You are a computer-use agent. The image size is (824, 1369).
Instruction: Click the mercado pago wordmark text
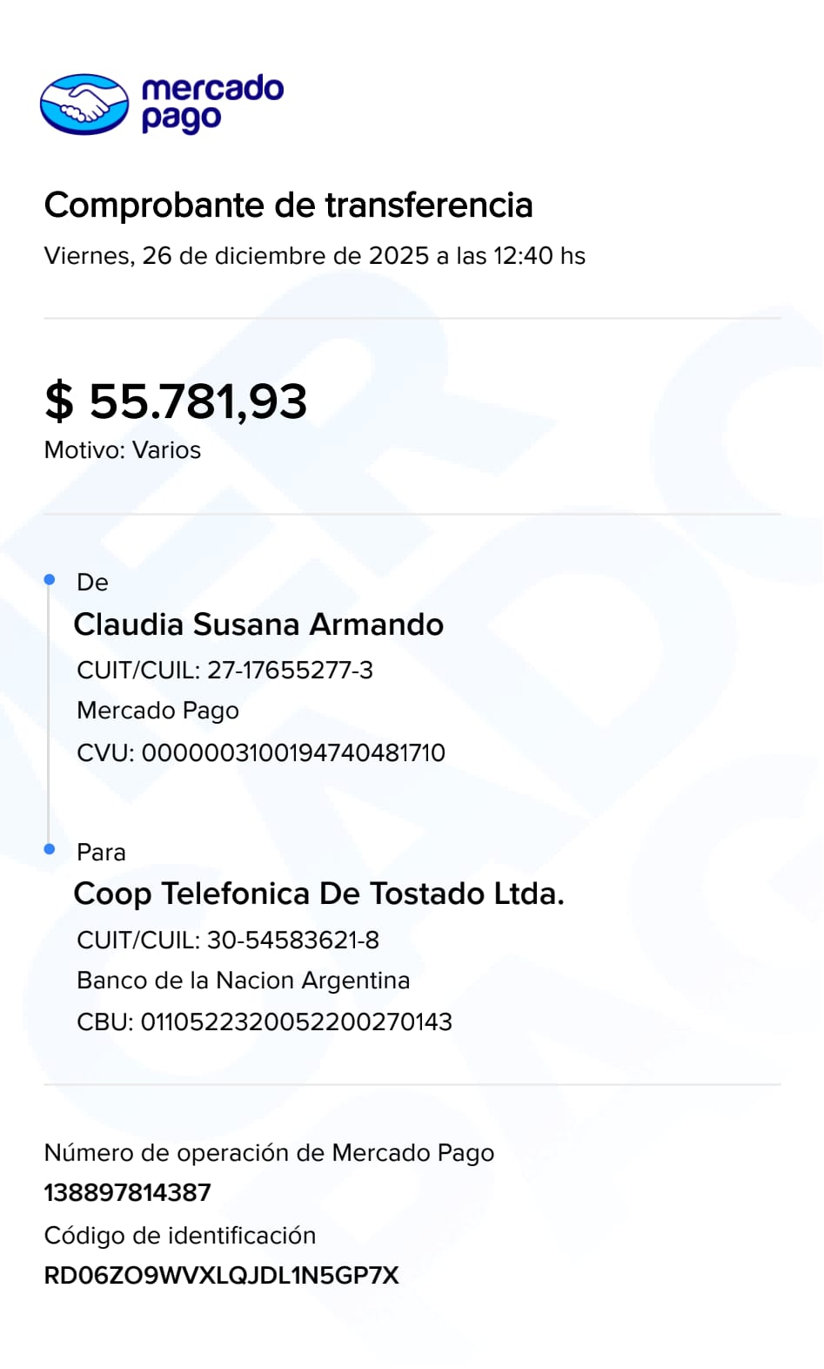(x=211, y=103)
